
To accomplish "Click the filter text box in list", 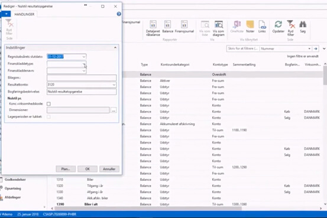I will (x=243, y=48).
